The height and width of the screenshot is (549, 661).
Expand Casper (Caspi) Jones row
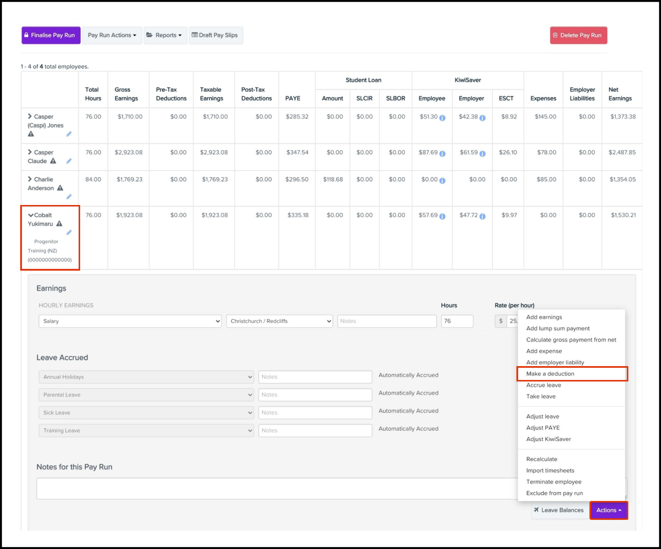[30, 116]
